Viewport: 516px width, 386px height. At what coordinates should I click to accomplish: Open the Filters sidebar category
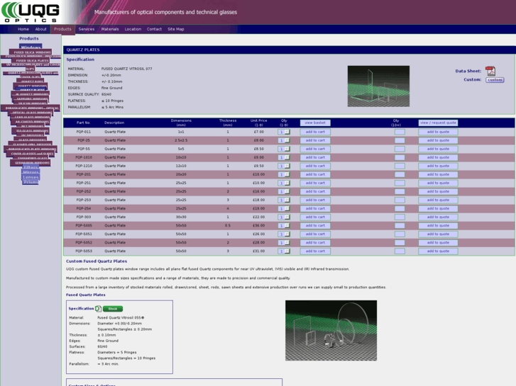pos(31,168)
